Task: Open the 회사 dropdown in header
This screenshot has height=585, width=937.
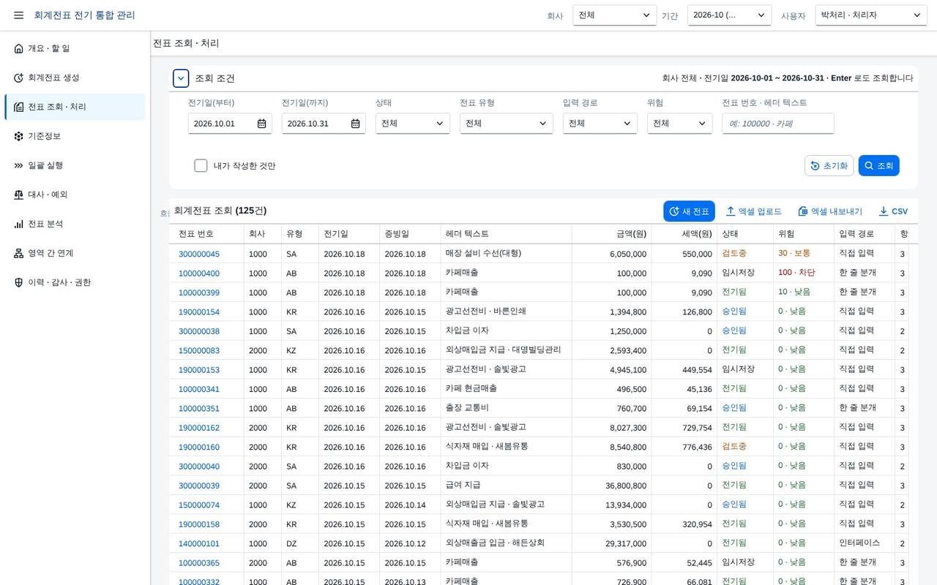Action: click(615, 15)
